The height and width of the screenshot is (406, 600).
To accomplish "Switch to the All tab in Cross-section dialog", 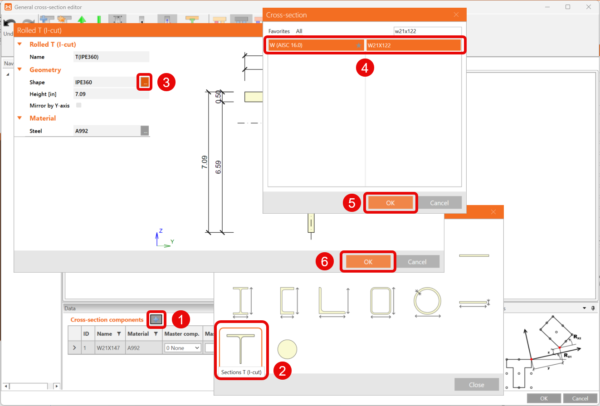I will click(299, 31).
